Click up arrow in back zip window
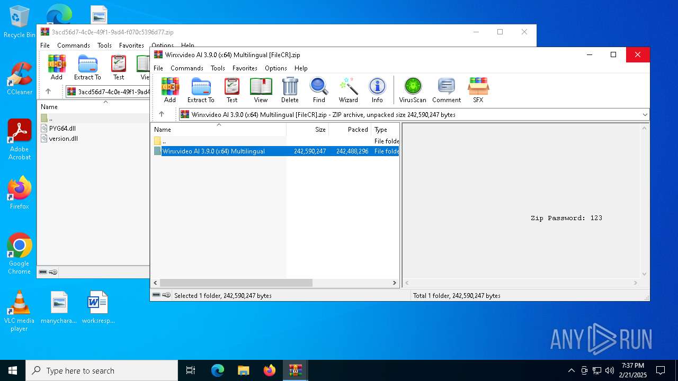Viewport: 678px width, 381px height. [x=48, y=92]
